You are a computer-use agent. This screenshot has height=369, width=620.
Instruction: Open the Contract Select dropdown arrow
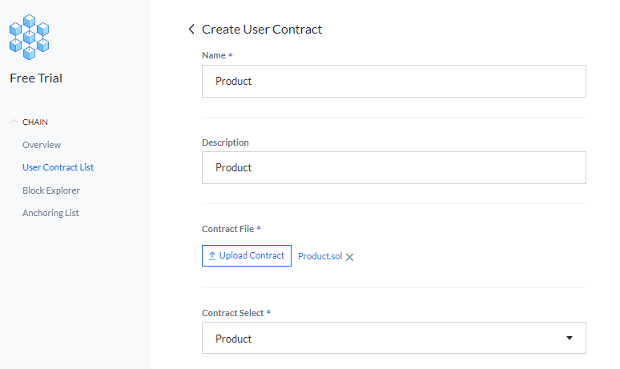click(569, 338)
